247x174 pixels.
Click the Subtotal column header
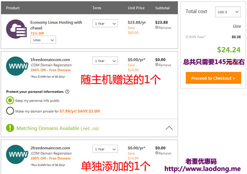162,8
